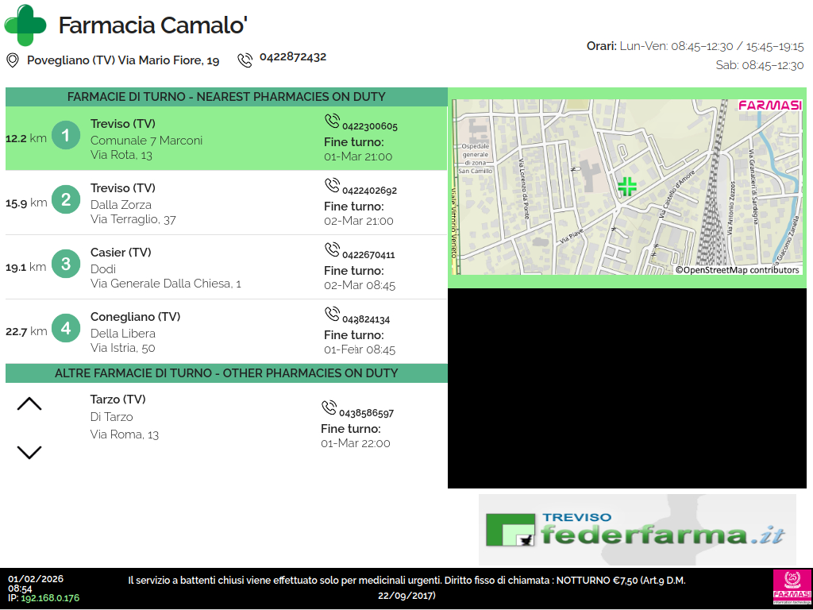The image size is (813, 610).
Task: Click the phone icon for Dalla Zorza
Action: pyautogui.click(x=332, y=186)
